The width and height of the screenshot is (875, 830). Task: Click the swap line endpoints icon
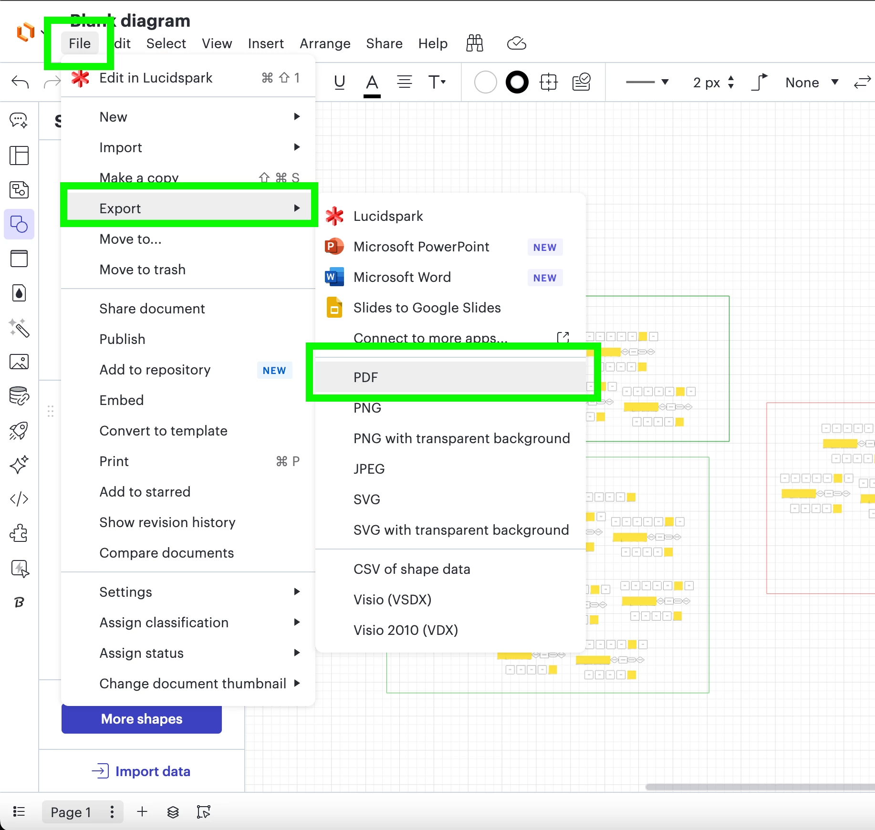click(863, 82)
